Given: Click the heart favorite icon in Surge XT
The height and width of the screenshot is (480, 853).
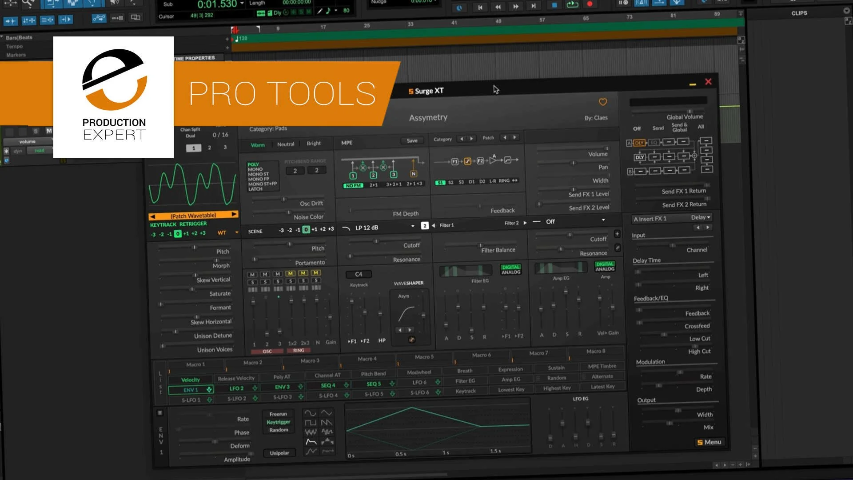Looking at the screenshot, I should click(603, 102).
